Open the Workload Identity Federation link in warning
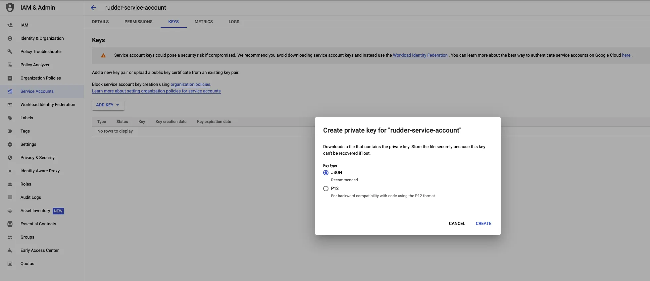Screen dimensions: 650x281 [x=420, y=55]
